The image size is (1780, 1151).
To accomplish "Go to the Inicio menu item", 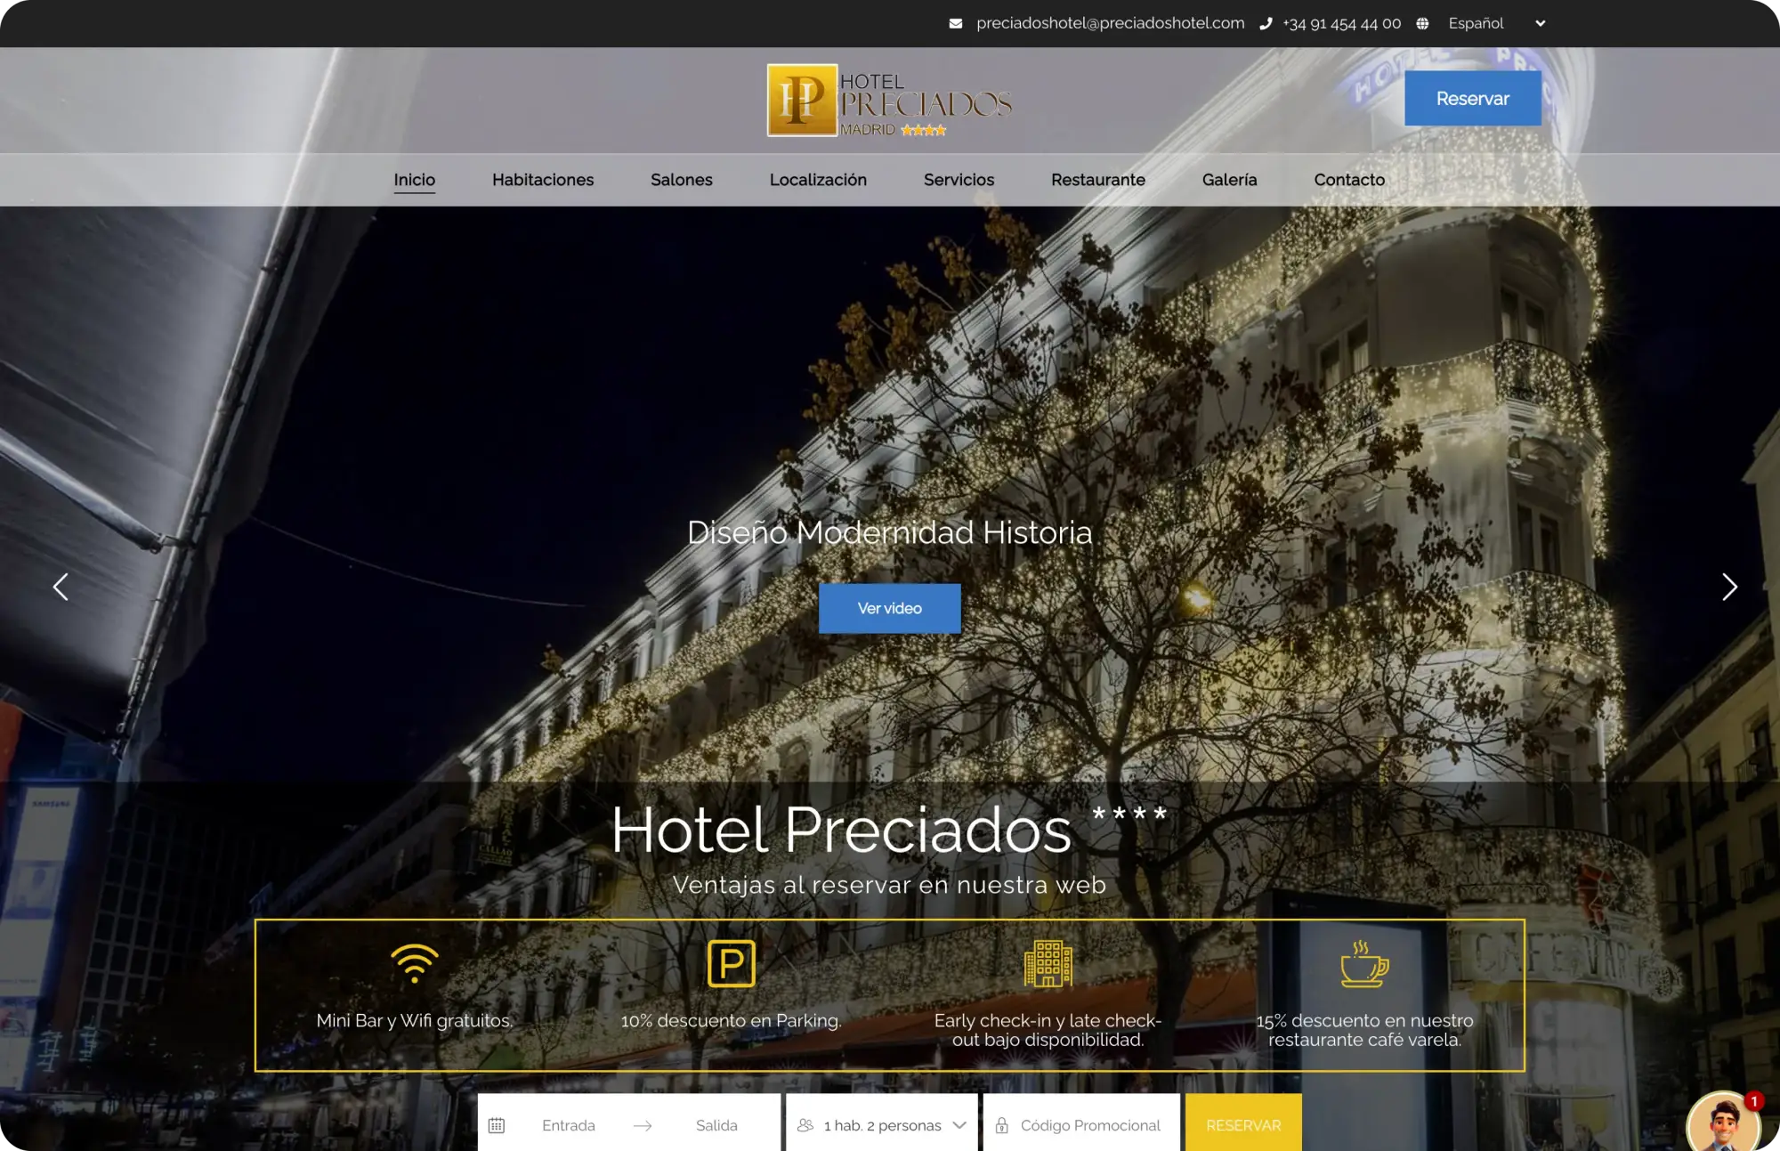I will coord(415,180).
